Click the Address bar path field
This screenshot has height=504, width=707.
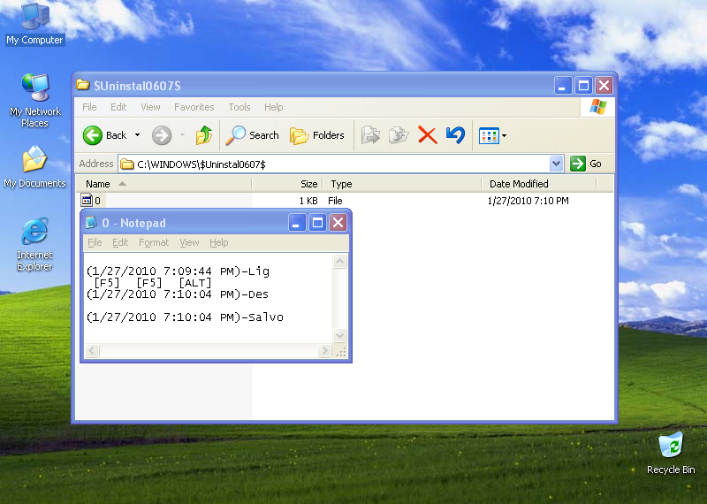(x=334, y=164)
